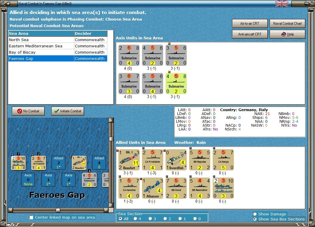Screen dimensions: 315x227
Task: Select the convoy counter with values 2 3 10
Action: (x=223, y=188)
